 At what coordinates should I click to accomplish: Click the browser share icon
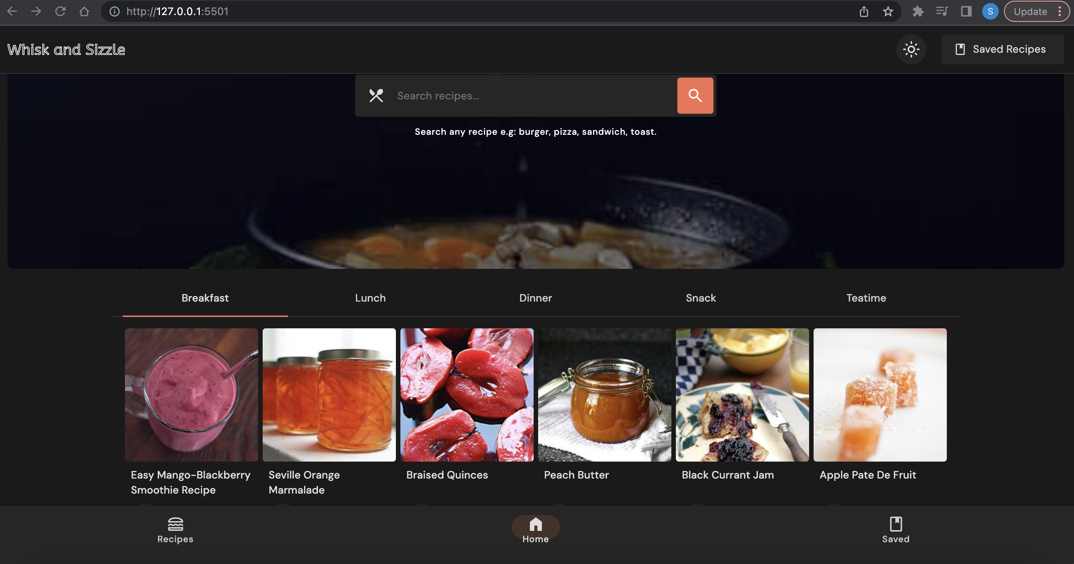[x=864, y=11]
